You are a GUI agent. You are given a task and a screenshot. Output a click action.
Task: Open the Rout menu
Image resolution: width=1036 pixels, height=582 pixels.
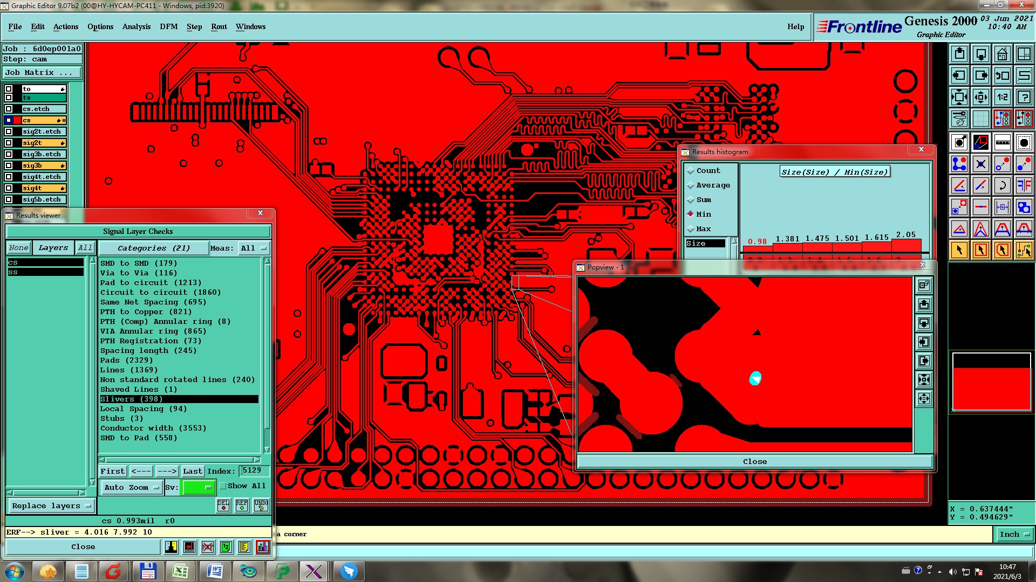[219, 26]
